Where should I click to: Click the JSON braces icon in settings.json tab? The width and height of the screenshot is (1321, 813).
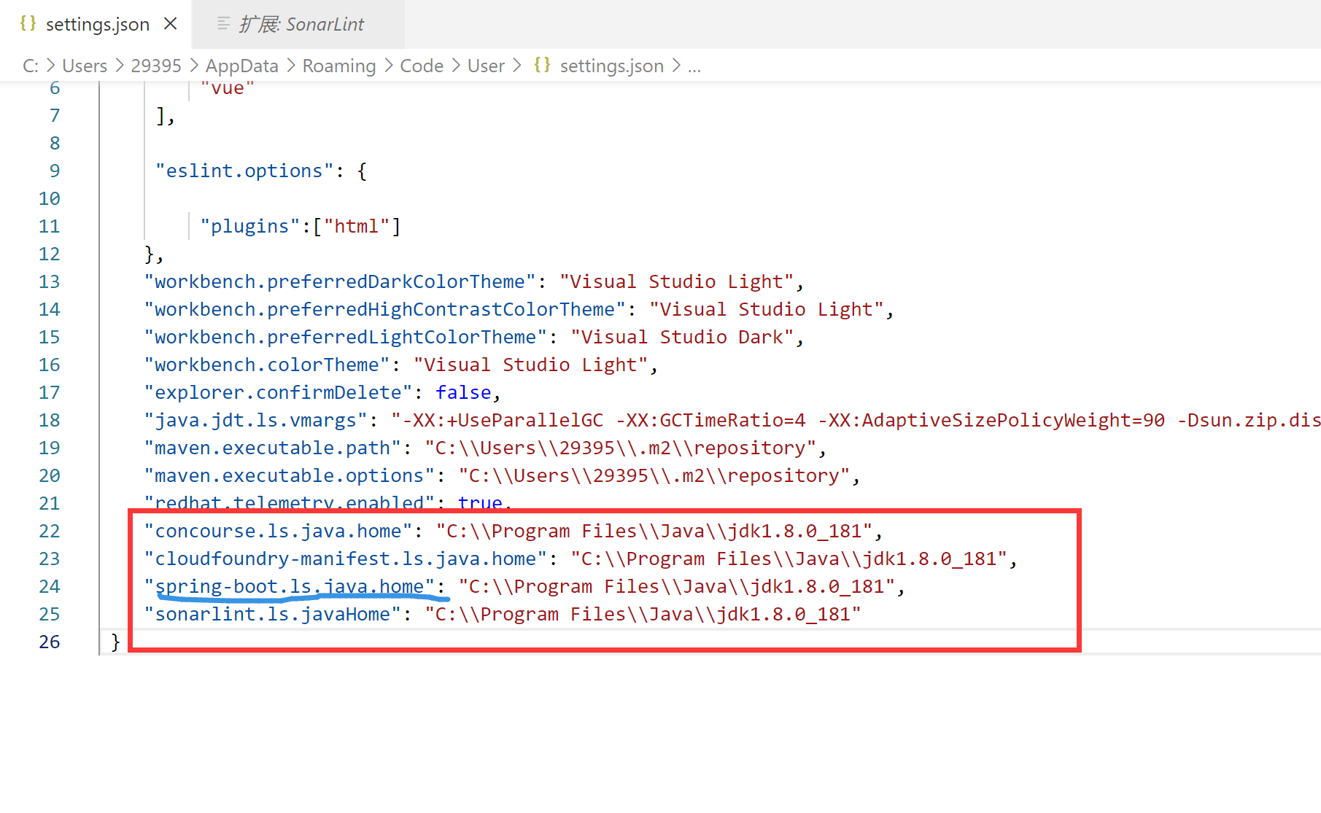[28, 23]
